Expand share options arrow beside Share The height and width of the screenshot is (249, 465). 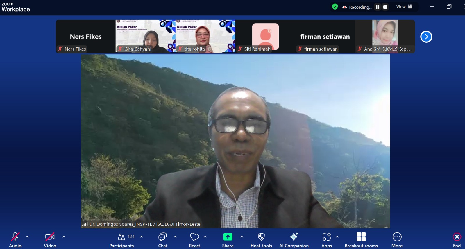242,237
